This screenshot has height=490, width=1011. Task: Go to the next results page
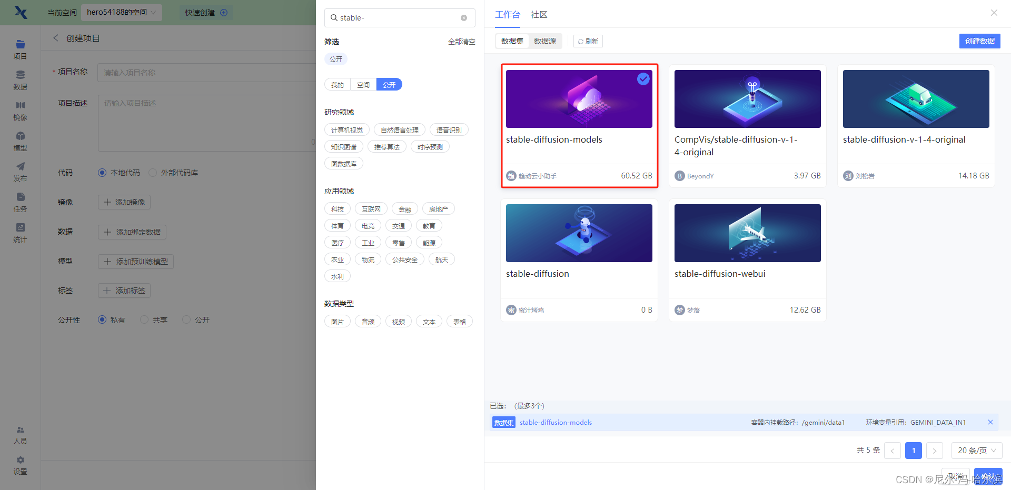tap(935, 451)
